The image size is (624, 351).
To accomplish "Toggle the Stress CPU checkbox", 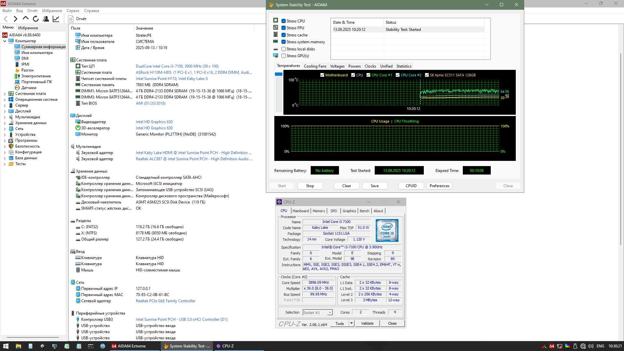I will [x=283, y=21].
